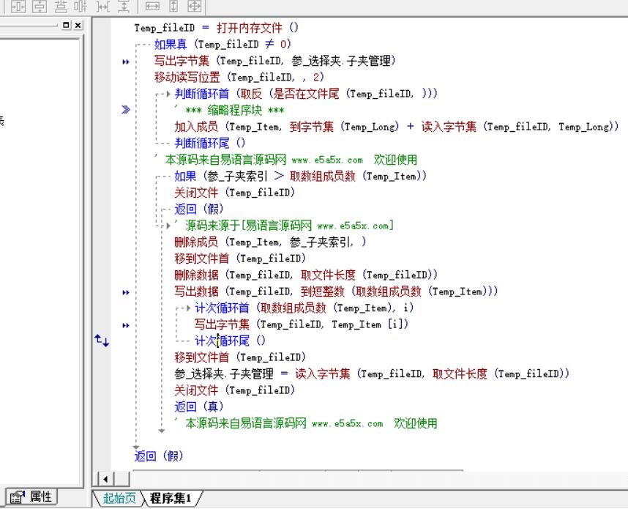Click the 加入成员 command
The image size is (628, 509).
(196, 127)
